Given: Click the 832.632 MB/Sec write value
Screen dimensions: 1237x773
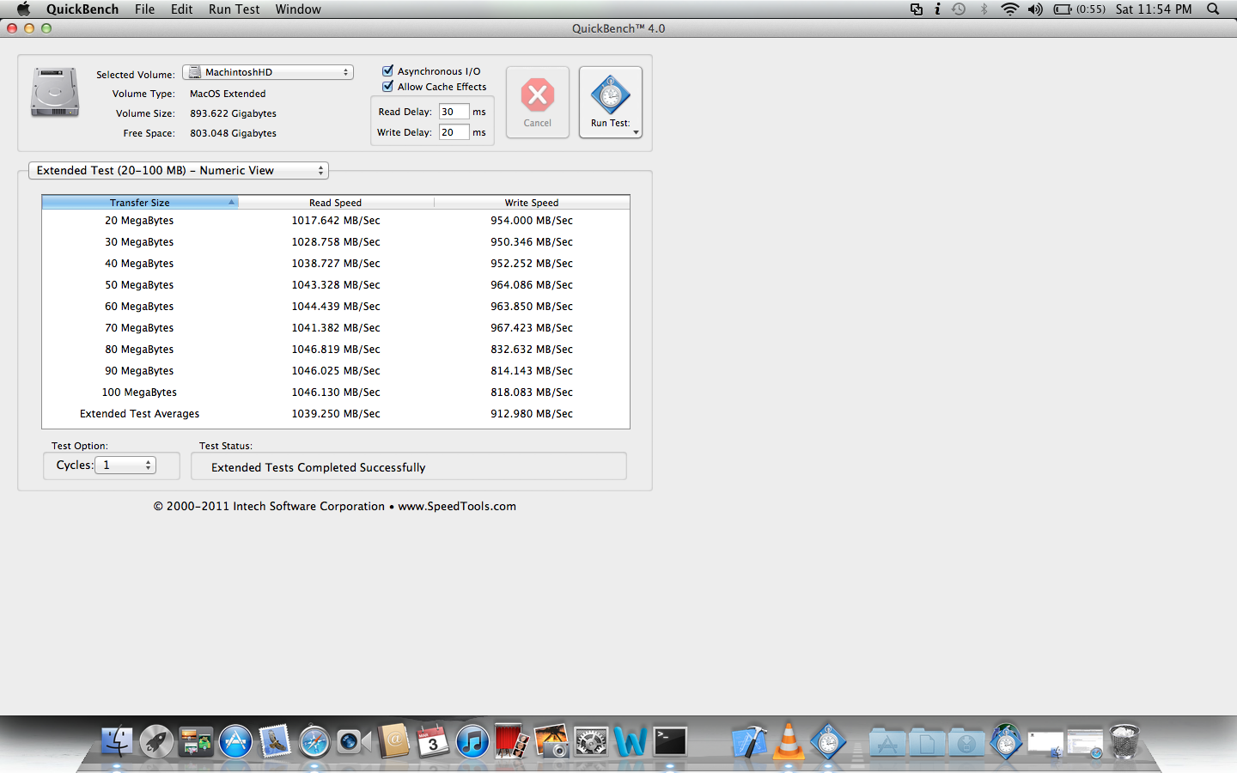Looking at the screenshot, I should click(532, 350).
